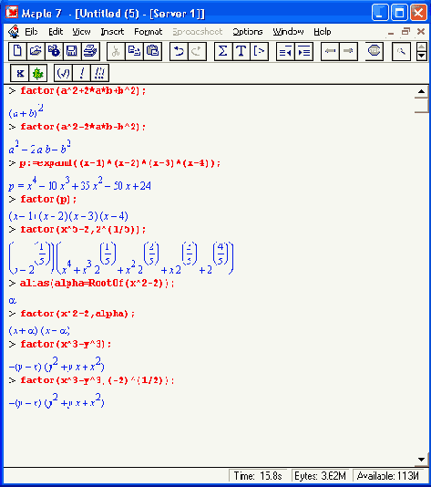The width and height of the screenshot is (431, 487).
Task: Open the Insert menu
Action: (112, 32)
